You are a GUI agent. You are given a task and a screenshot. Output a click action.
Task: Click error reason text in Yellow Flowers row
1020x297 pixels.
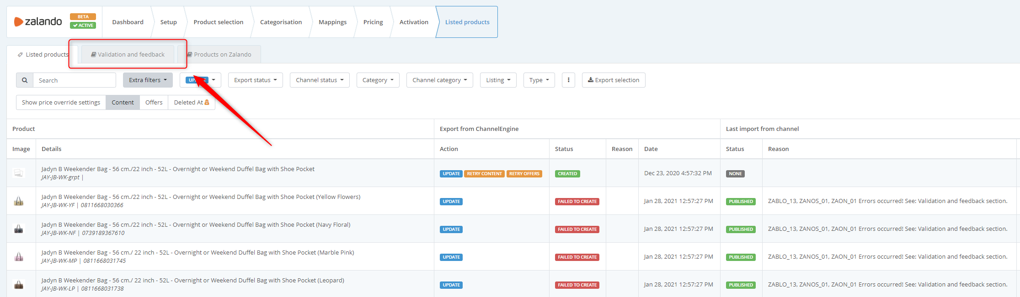887,201
